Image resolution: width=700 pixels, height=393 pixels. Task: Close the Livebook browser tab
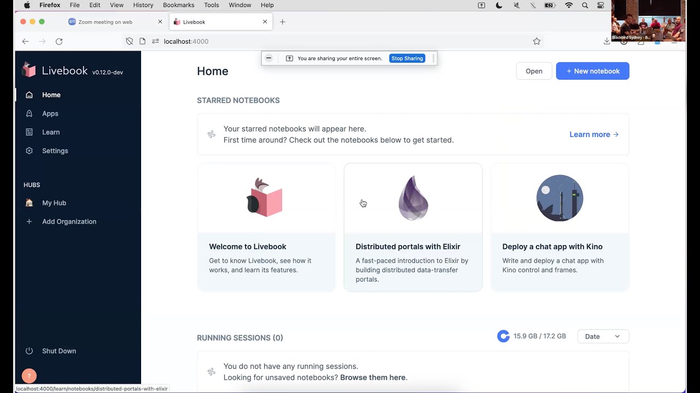click(265, 22)
